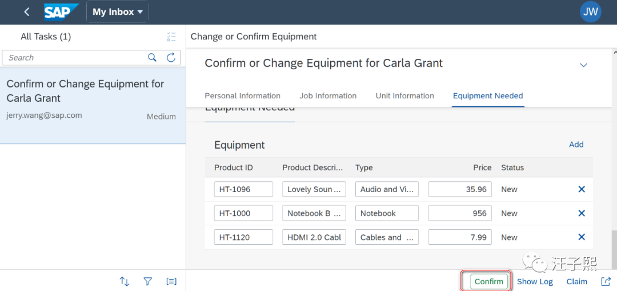The height and width of the screenshot is (291, 617).
Task: Collapse the Carla Grant header section
Action: pyautogui.click(x=583, y=65)
